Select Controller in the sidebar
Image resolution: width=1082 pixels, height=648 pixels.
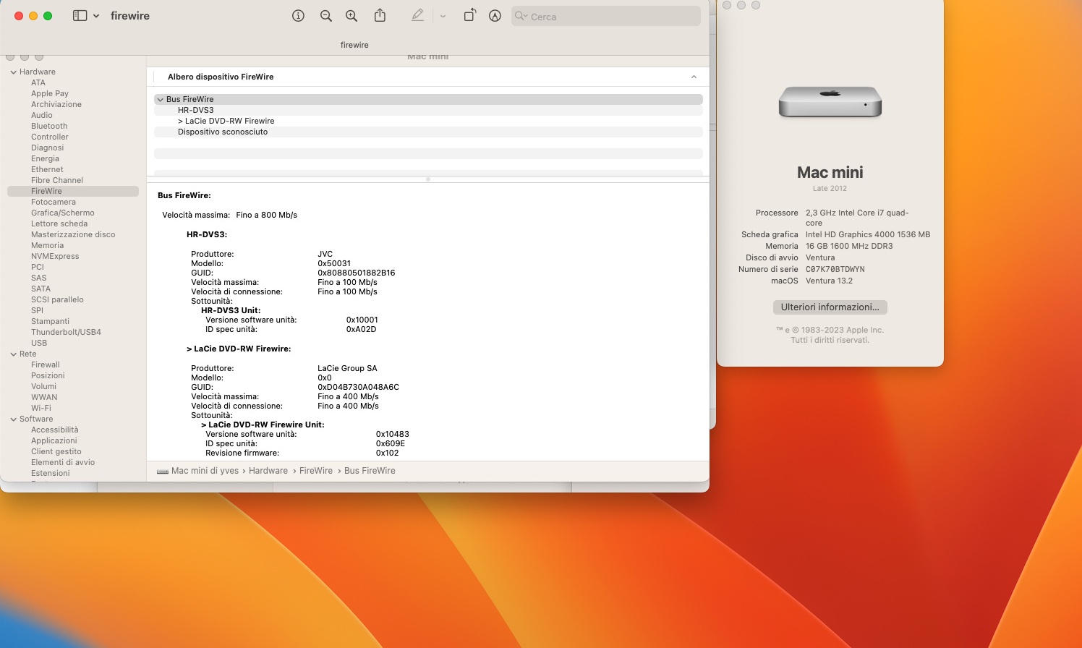[x=50, y=137]
